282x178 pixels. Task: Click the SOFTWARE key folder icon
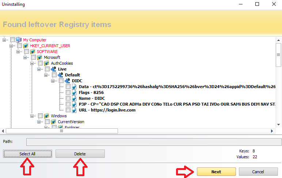click(33, 52)
